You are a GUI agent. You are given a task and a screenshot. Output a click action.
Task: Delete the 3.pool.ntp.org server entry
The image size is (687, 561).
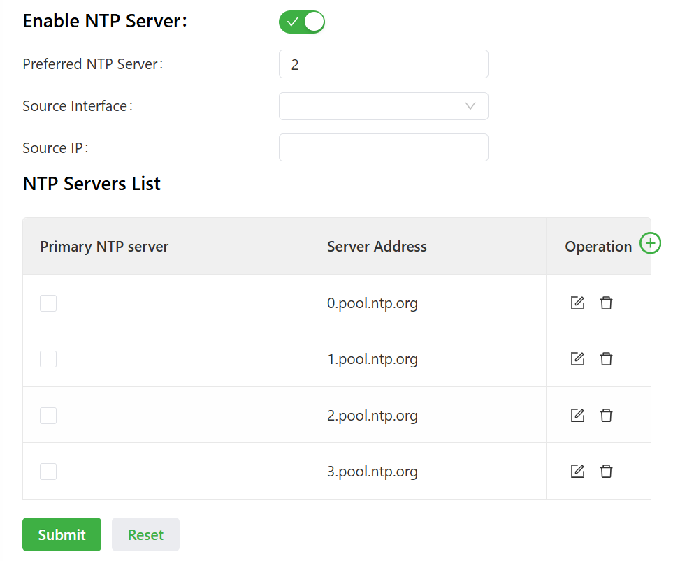606,472
